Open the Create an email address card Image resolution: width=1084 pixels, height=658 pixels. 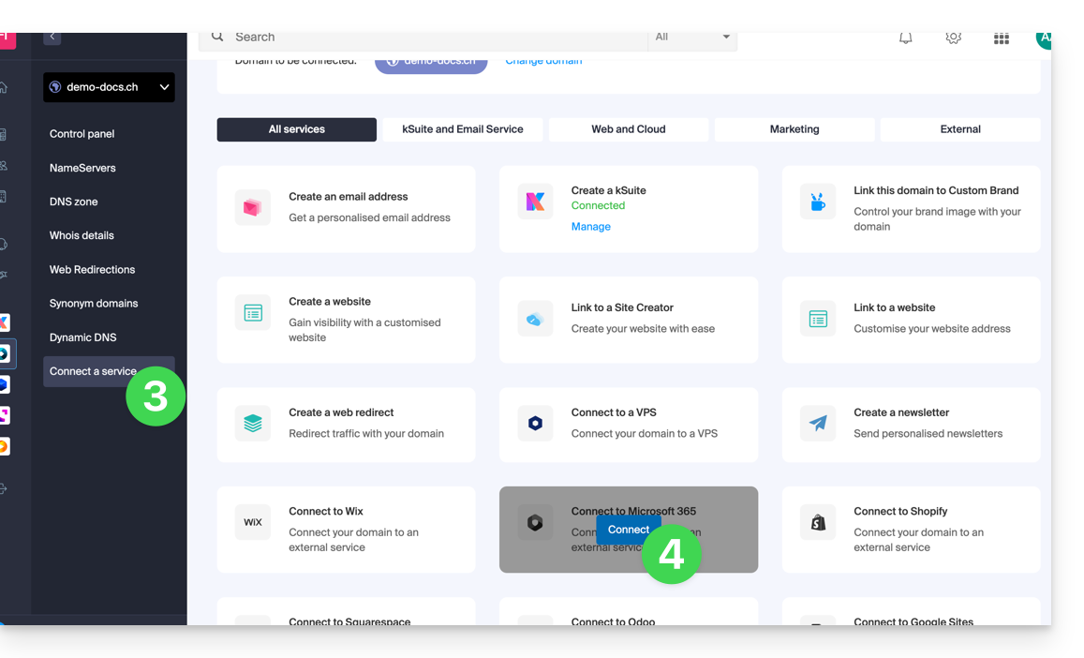(347, 208)
